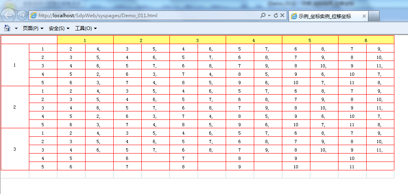This screenshot has width=408, height=194.
Task: Open the 页面(P) menu
Action: (33, 28)
